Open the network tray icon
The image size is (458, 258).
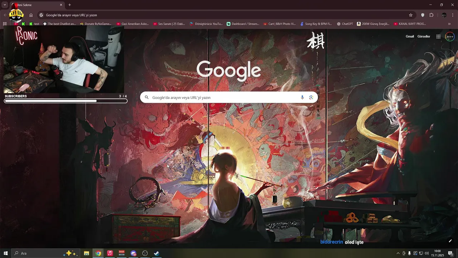tap(421, 253)
